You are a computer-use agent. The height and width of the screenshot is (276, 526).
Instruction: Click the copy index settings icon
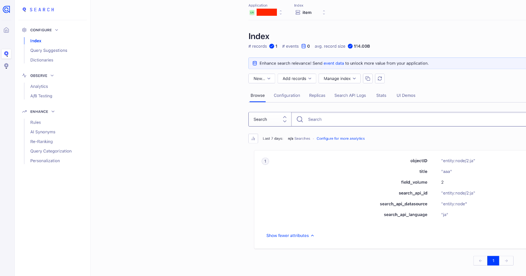click(367, 78)
